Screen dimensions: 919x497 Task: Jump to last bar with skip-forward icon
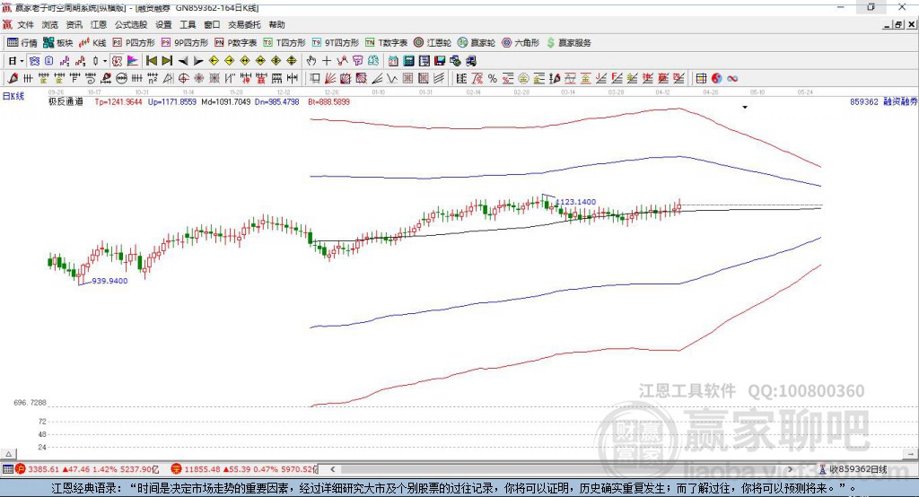click(x=167, y=61)
